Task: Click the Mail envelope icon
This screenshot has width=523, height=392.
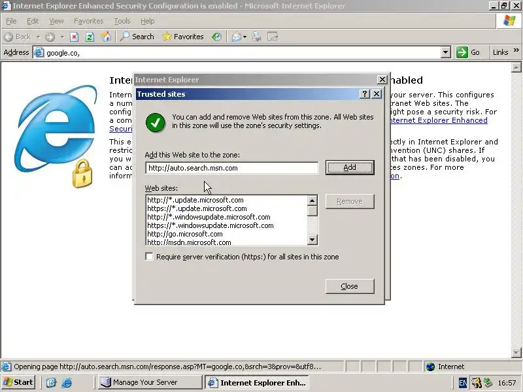Action: point(237,37)
